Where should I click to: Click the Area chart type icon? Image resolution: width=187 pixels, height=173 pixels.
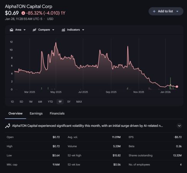click(x=12, y=30)
